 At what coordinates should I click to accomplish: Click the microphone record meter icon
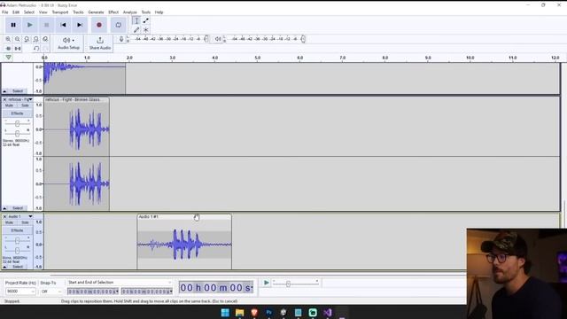point(121,39)
